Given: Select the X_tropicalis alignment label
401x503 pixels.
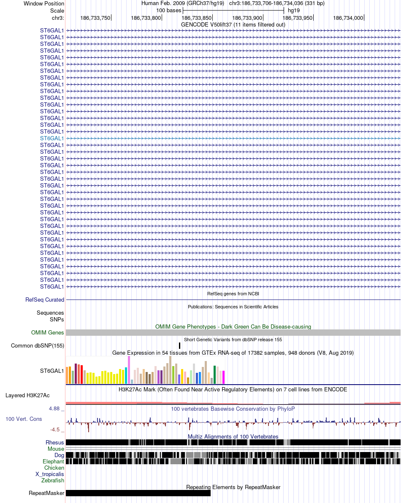Looking at the screenshot, I should pyautogui.click(x=50, y=474).
